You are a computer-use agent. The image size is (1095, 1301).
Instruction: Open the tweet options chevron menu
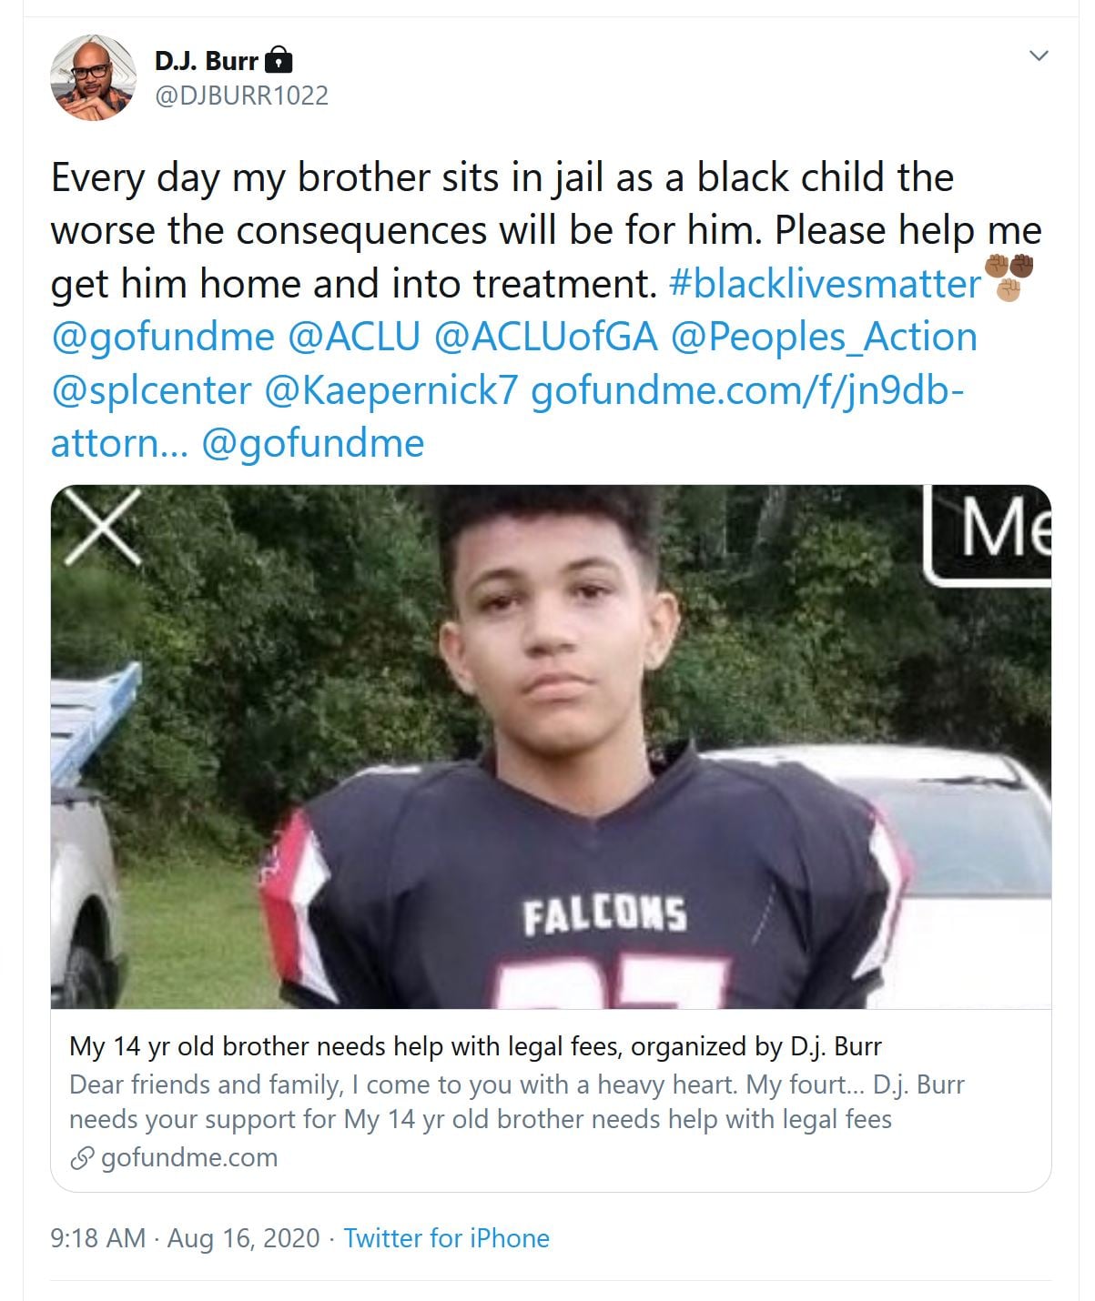1039,56
